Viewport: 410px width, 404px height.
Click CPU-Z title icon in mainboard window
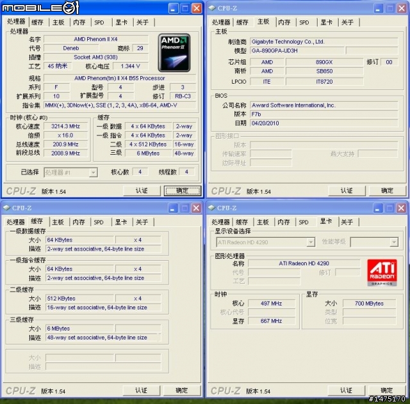pyautogui.click(x=212, y=8)
